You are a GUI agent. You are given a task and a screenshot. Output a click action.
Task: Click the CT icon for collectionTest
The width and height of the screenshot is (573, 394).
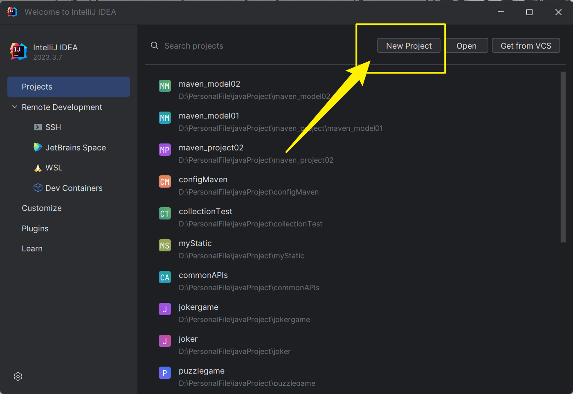pyautogui.click(x=165, y=213)
